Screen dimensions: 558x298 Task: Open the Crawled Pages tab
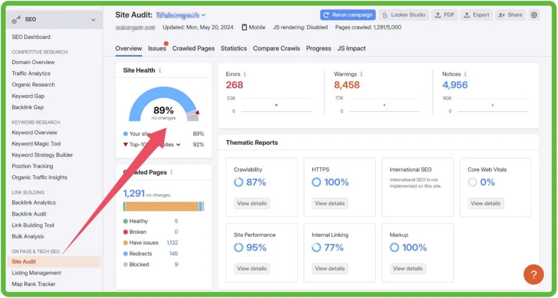coord(193,48)
